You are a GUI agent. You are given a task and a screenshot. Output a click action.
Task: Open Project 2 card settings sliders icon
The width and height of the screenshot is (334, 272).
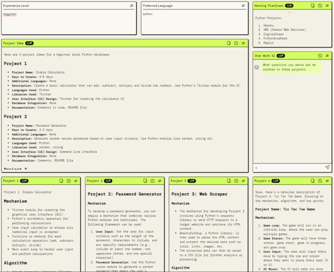pos(160,181)
